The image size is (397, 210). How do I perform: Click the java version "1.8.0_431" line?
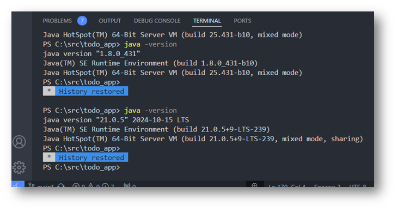click(91, 54)
